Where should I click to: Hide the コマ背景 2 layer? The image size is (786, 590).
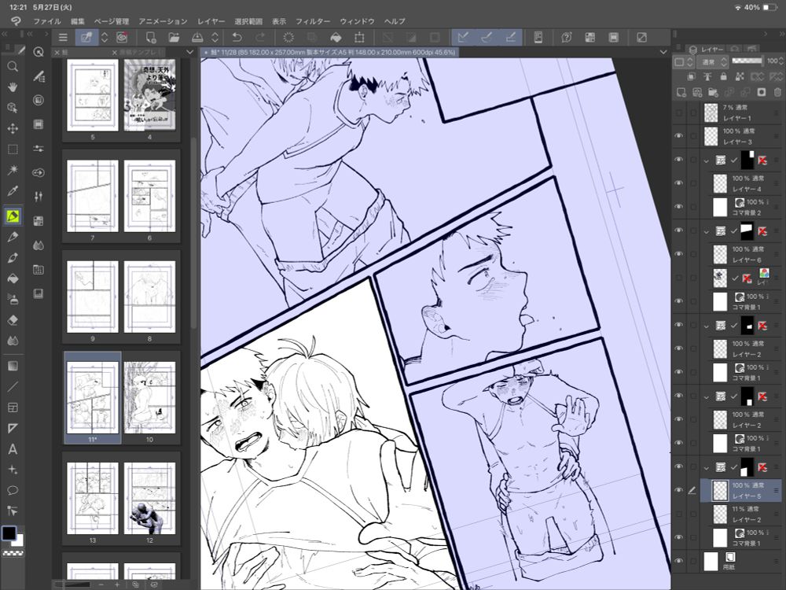pos(679,207)
